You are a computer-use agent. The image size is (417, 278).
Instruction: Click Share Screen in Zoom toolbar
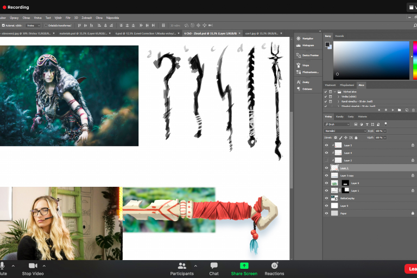(244, 268)
